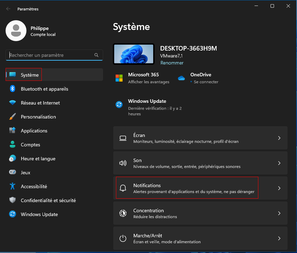Screen dimensions: 297x253
Task: Click the Comptes person icon
Action: click(13, 144)
